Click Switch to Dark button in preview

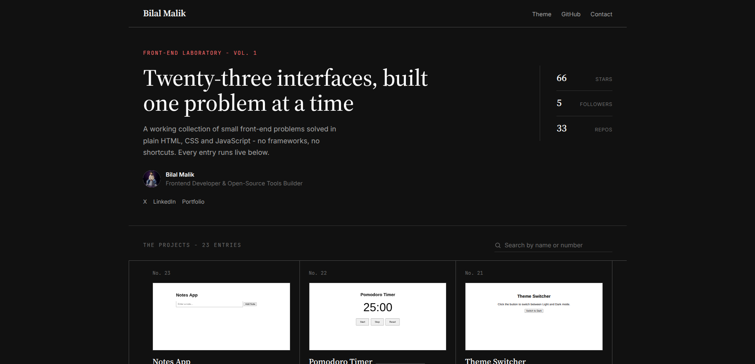(534, 311)
